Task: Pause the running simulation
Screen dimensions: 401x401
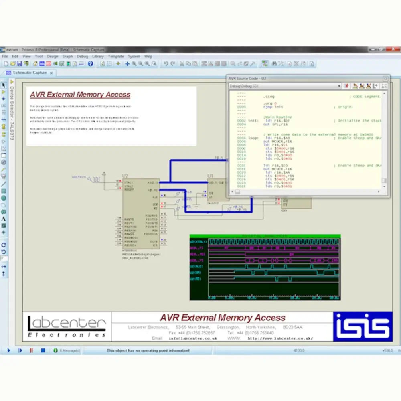Action: 31,350
